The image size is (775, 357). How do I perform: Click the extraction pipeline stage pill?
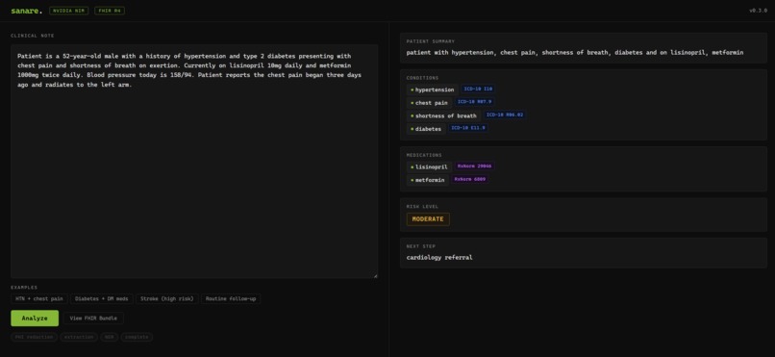click(x=79, y=337)
